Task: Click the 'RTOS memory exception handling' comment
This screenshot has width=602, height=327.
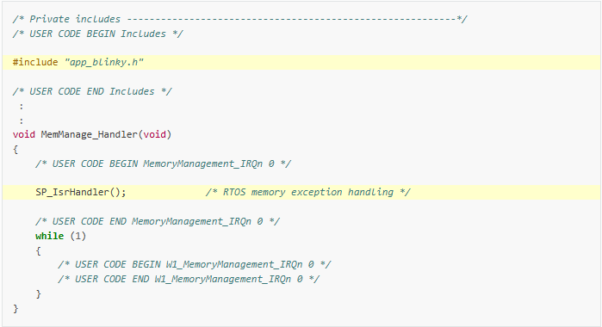Action: point(308,192)
